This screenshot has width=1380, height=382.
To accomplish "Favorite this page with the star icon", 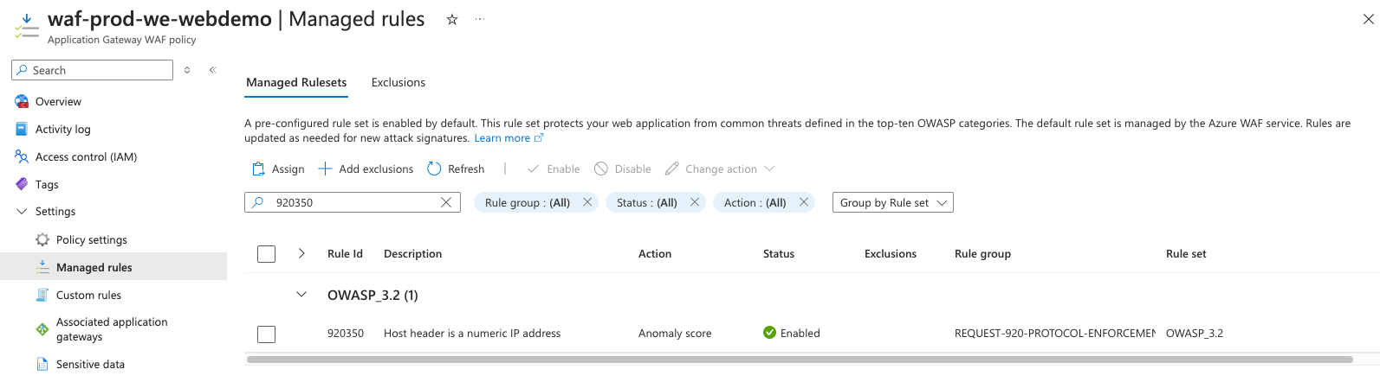I will tap(451, 20).
